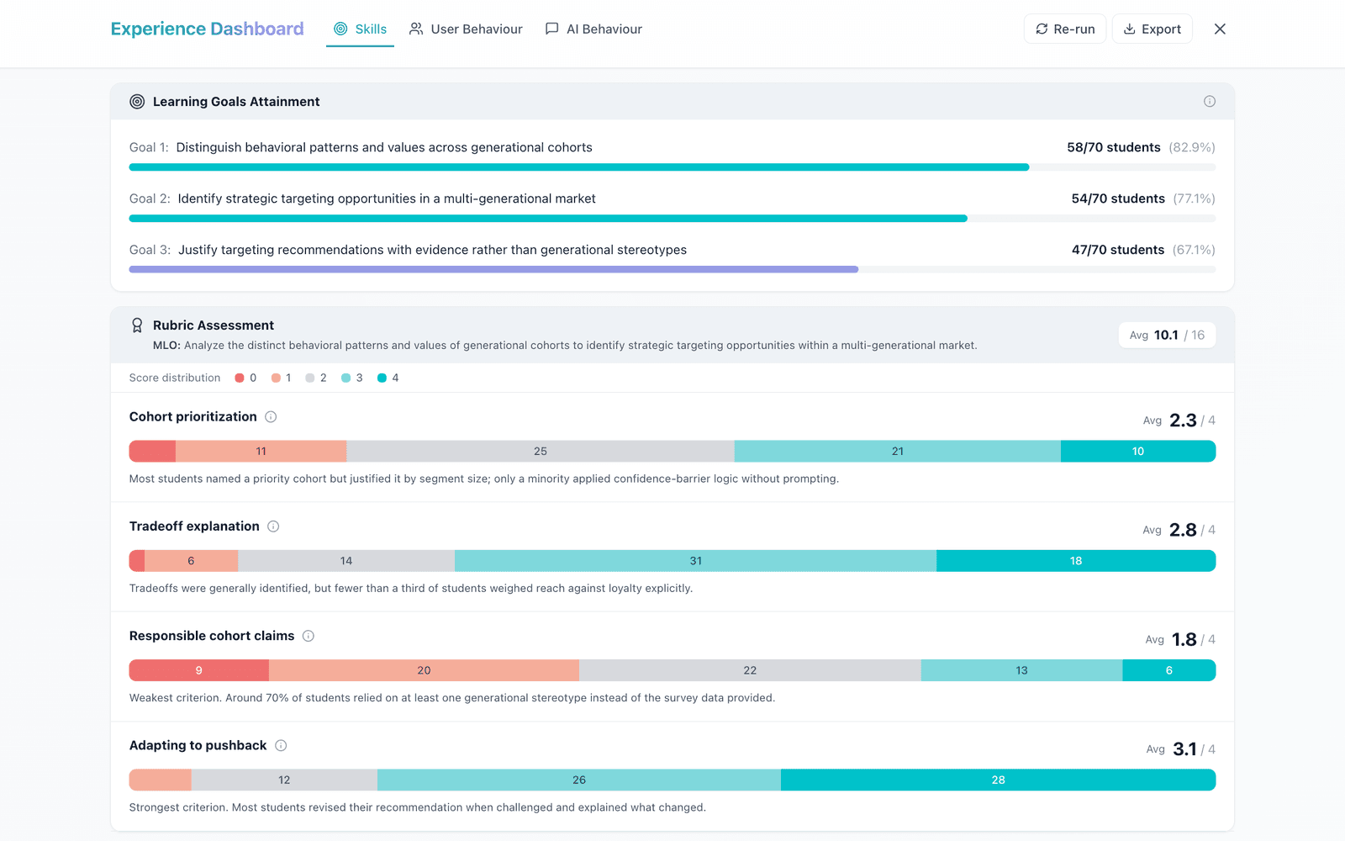Click the 54/70 students value

tap(1118, 198)
